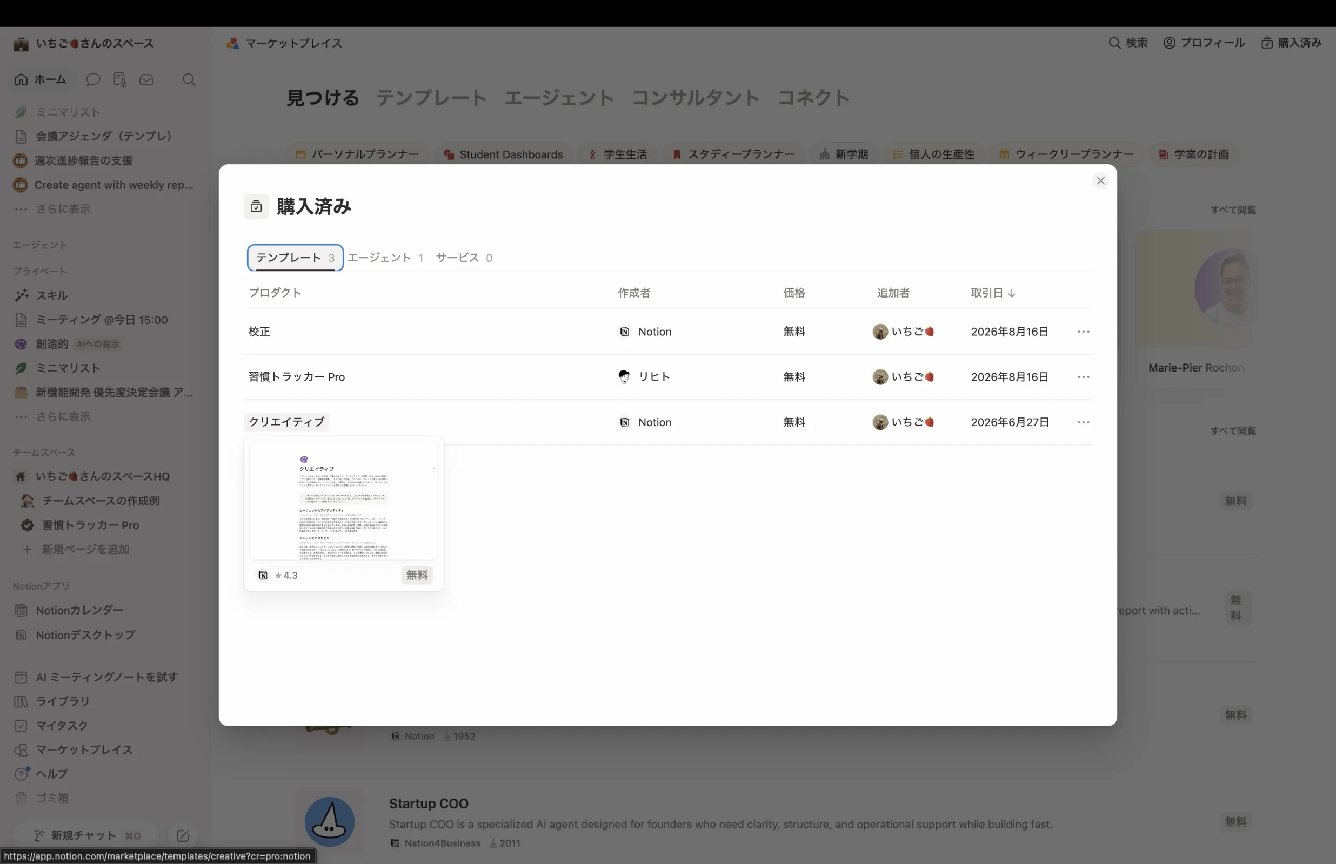Collapse the チームスペース sidebar section
This screenshot has width=1336, height=864.
(x=44, y=452)
